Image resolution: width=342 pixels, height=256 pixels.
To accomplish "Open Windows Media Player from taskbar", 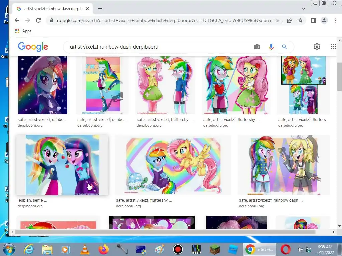I will (66, 249).
